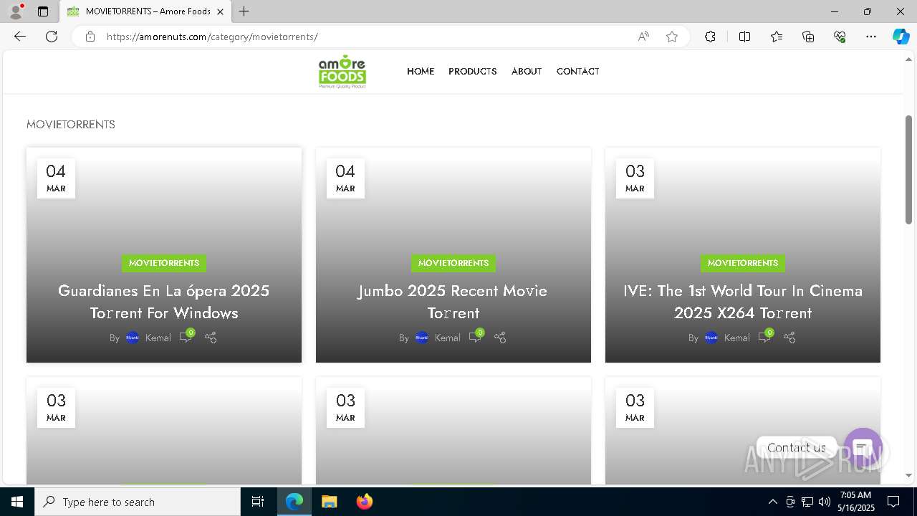This screenshot has width=917, height=516.
Task: Open Guardianes En La ópera 2025 post
Action: pos(164,302)
